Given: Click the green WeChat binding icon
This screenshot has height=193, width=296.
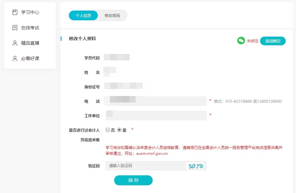Looking at the screenshot, I should [x=241, y=41].
